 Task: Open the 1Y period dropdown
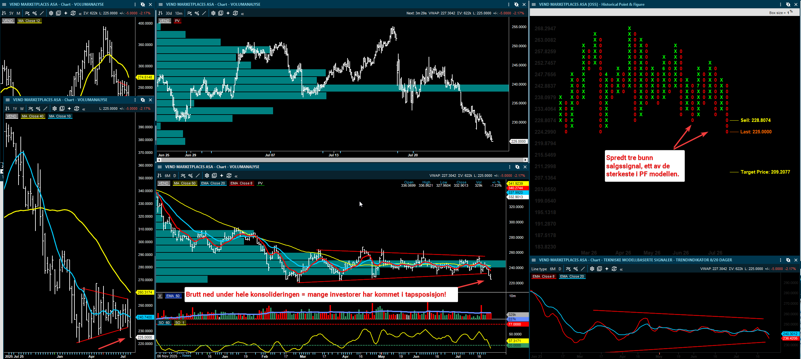(x=15, y=108)
